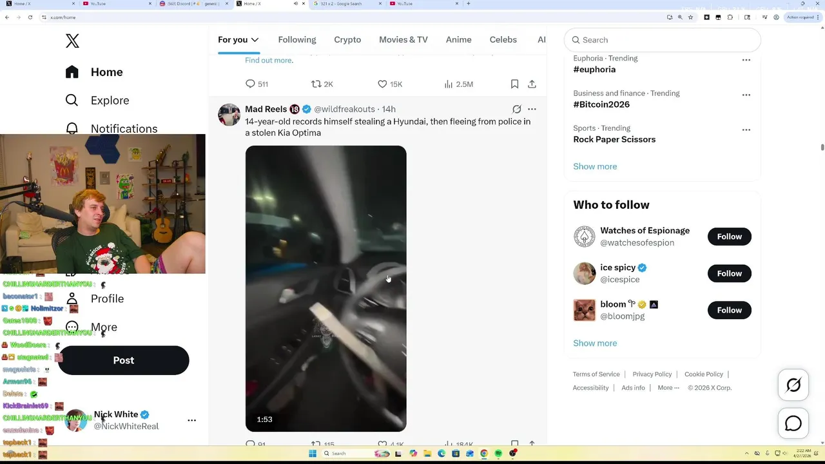
Task: Switch to the Following tab
Action: pyautogui.click(x=297, y=40)
